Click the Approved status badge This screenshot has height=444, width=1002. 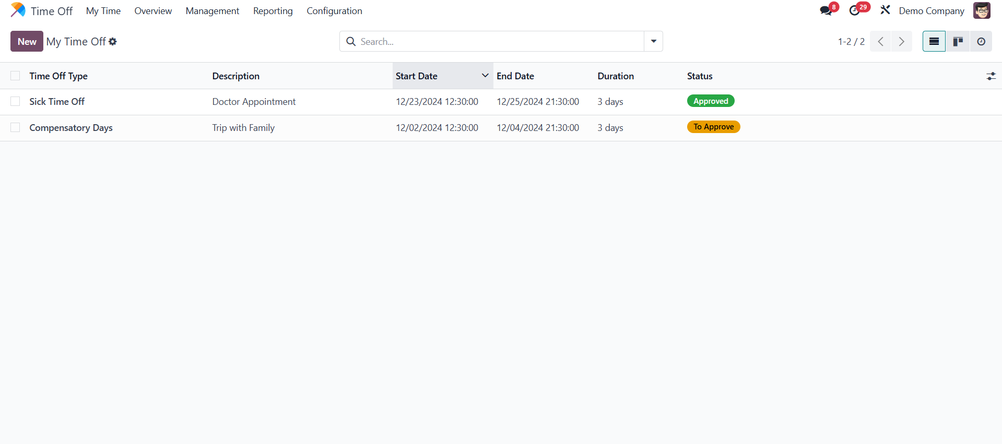[711, 101]
